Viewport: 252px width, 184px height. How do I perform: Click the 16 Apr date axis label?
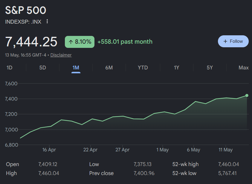(49, 150)
